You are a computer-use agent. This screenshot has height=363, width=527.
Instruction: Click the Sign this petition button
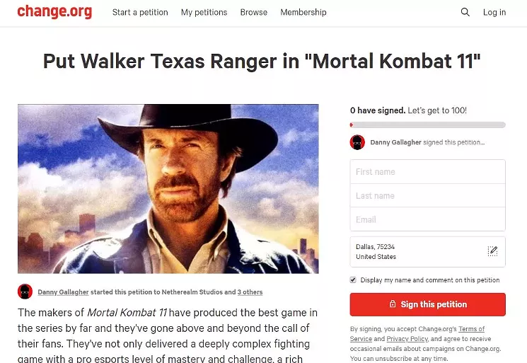427,304
